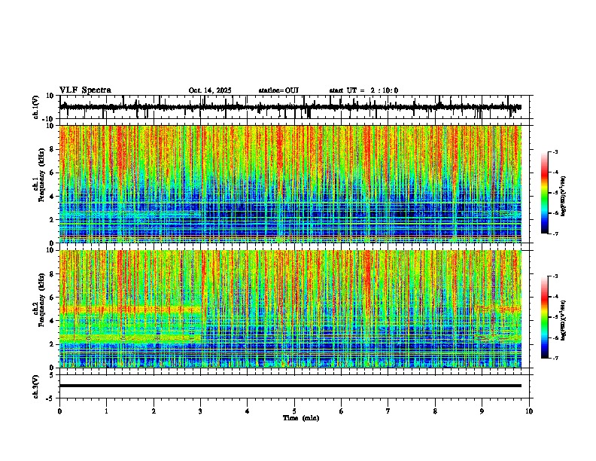Click time axis tick label "3"
Screen dimensions: 596x461
pos(200,411)
